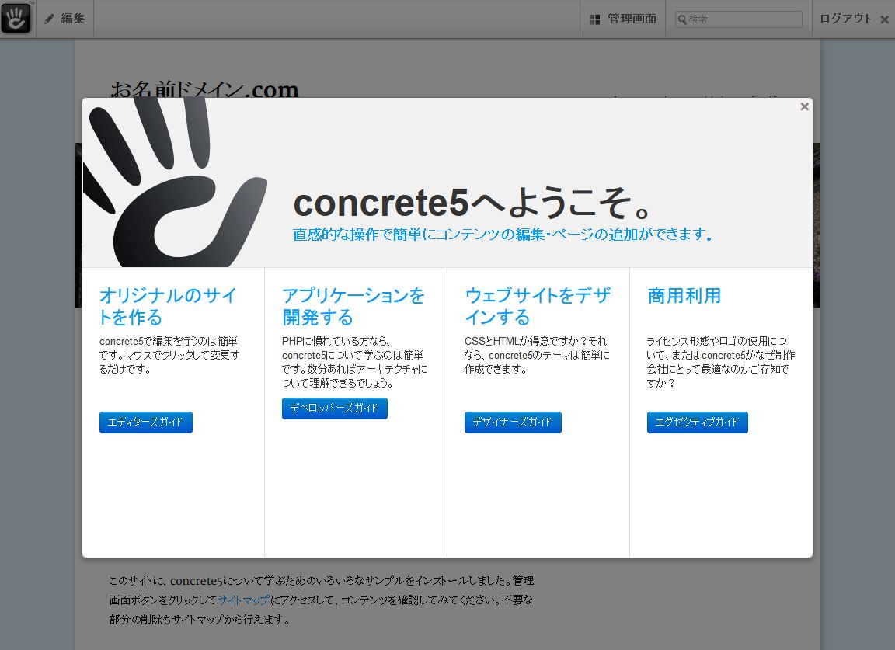Image resolution: width=895 pixels, height=650 pixels.
Task: Click the アプリケーションを開発する heading
Action: pyautogui.click(x=353, y=306)
